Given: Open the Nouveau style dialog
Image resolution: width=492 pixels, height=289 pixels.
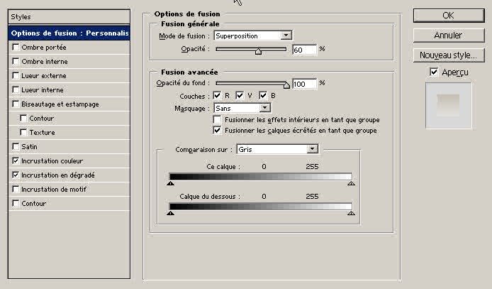Looking at the screenshot, I should [448, 55].
